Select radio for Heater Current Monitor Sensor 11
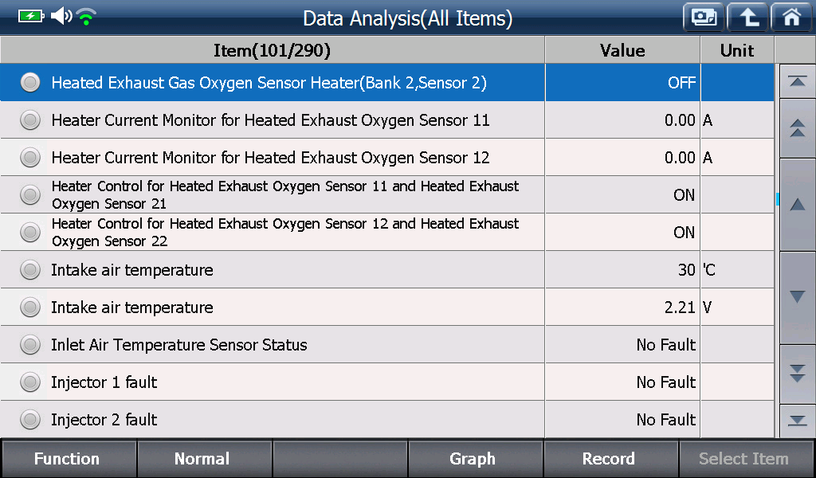The width and height of the screenshot is (816, 478). (30, 120)
